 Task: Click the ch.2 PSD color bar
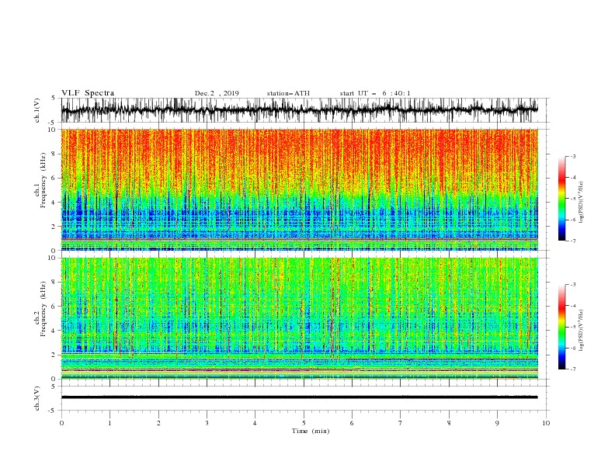tap(561, 327)
